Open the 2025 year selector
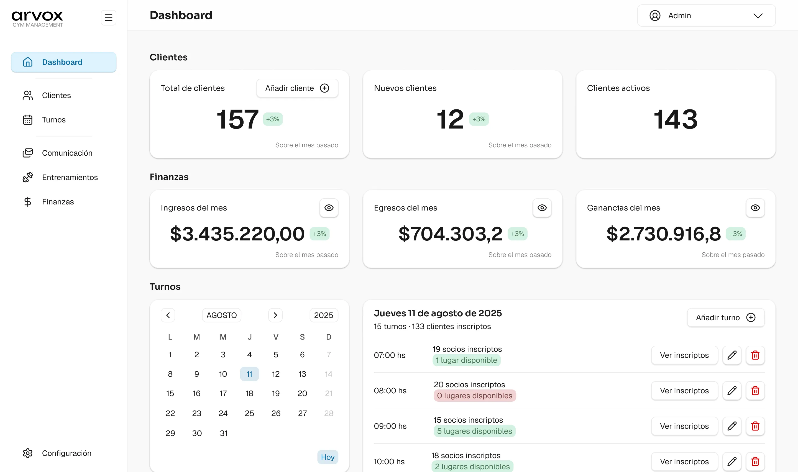The height and width of the screenshot is (472, 798). click(324, 315)
